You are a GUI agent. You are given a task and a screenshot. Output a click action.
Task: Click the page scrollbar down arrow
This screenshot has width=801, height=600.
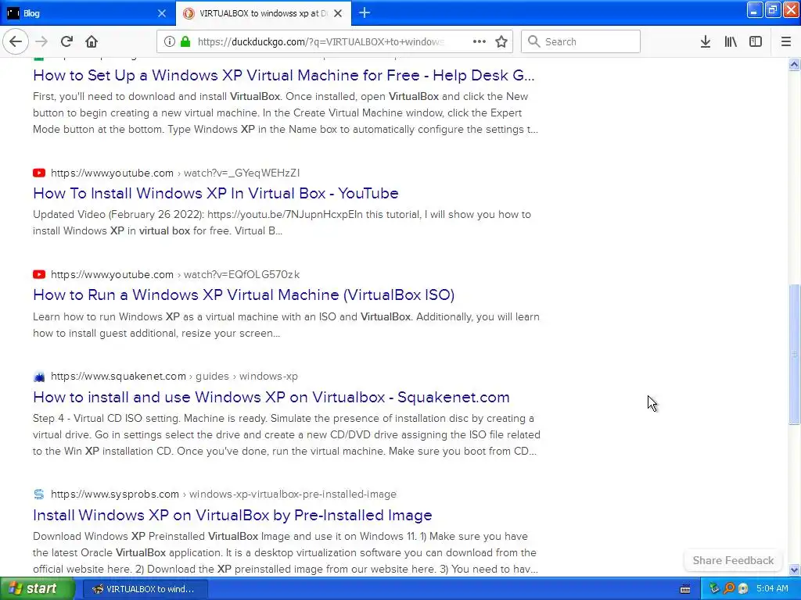(794, 570)
